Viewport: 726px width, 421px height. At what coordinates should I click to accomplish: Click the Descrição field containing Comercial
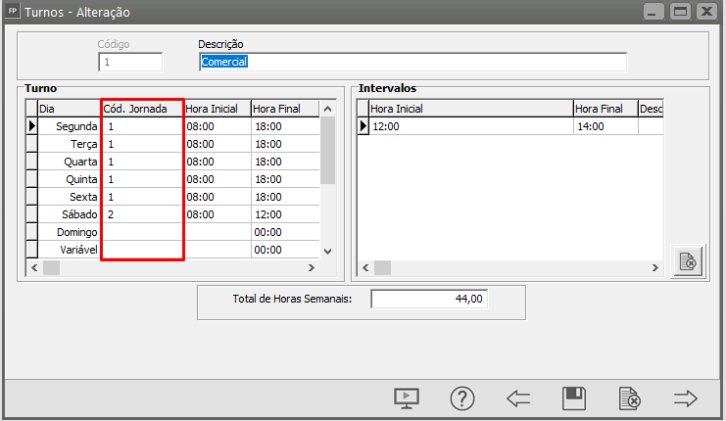tap(411, 62)
